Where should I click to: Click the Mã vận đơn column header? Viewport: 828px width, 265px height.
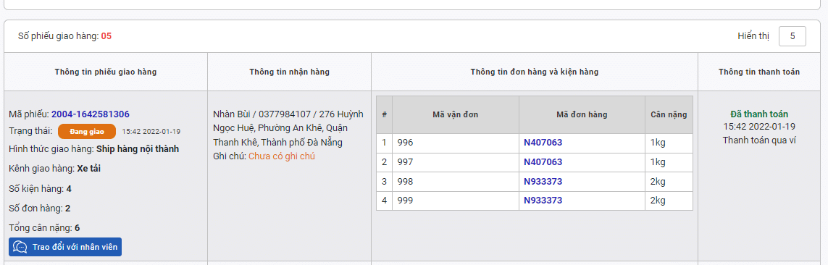pos(456,114)
